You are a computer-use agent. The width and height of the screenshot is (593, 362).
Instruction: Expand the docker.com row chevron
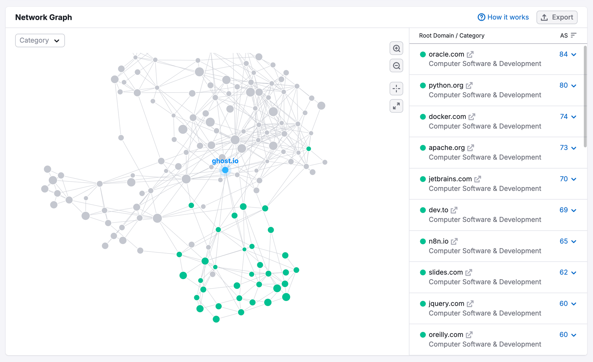pos(574,117)
